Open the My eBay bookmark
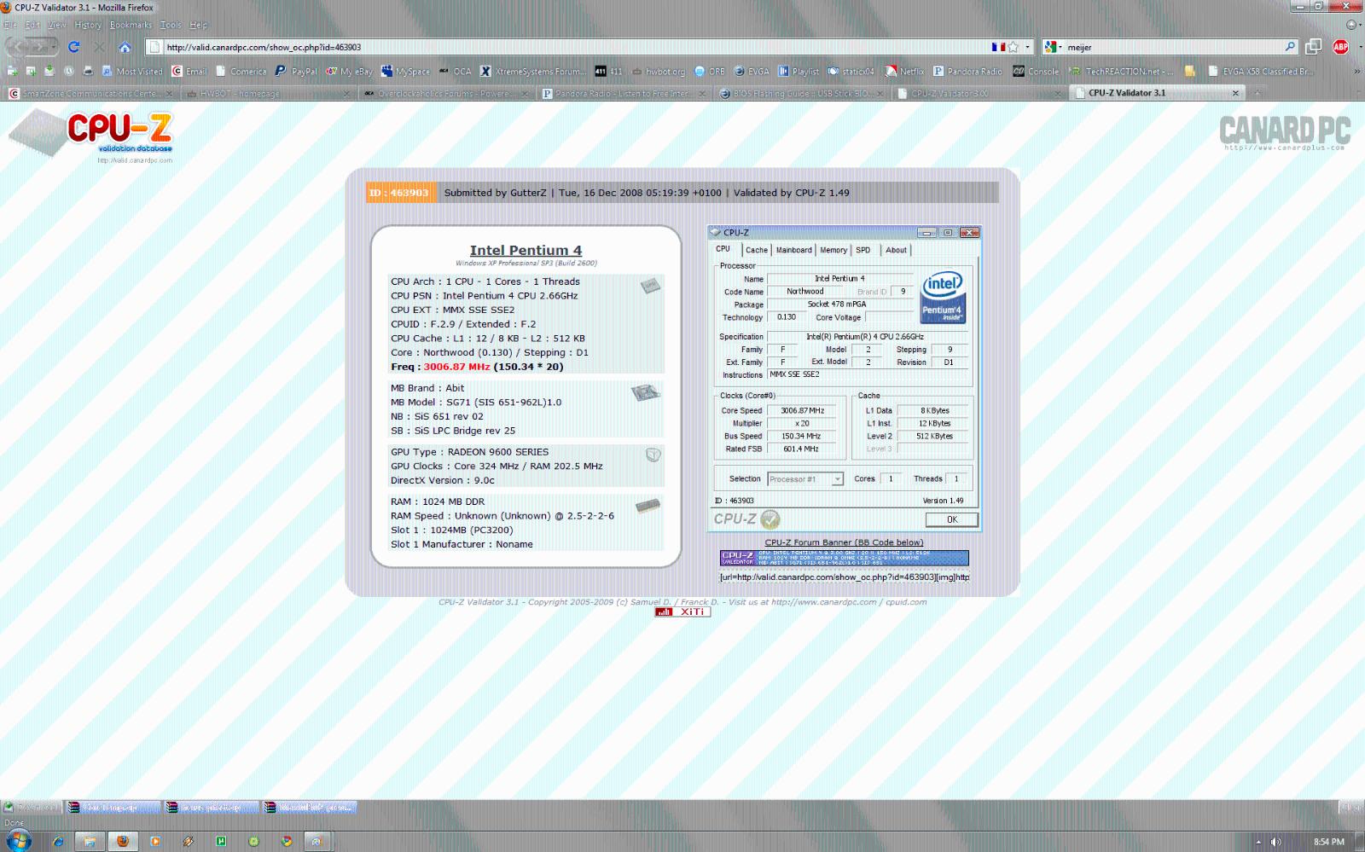Image resolution: width=1365 pixels, height=852 pixels. 348,72
